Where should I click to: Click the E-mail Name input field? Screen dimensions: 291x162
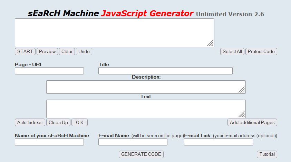pos(133,142)
